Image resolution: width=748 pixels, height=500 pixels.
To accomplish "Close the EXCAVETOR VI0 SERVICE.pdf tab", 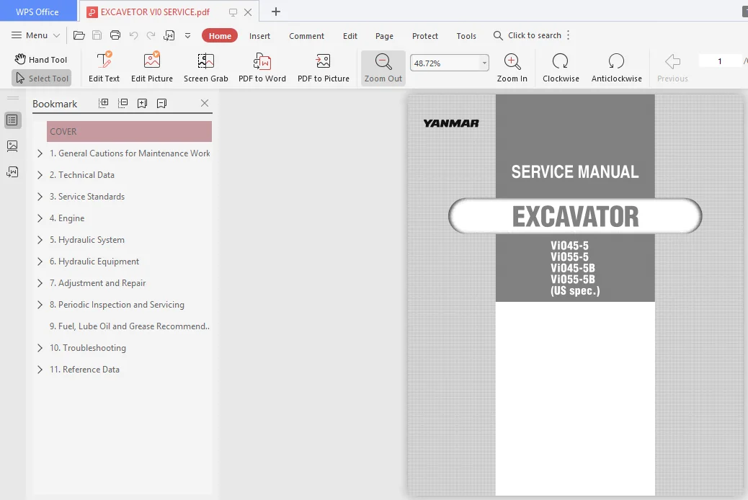I will 248,12.
